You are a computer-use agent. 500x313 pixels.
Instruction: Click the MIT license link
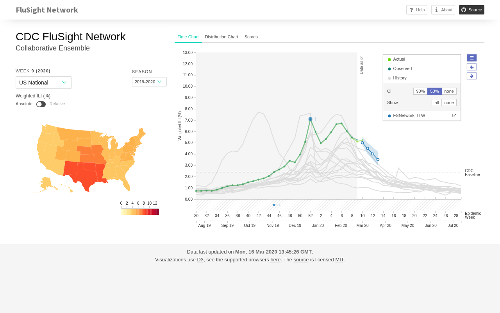339,260
